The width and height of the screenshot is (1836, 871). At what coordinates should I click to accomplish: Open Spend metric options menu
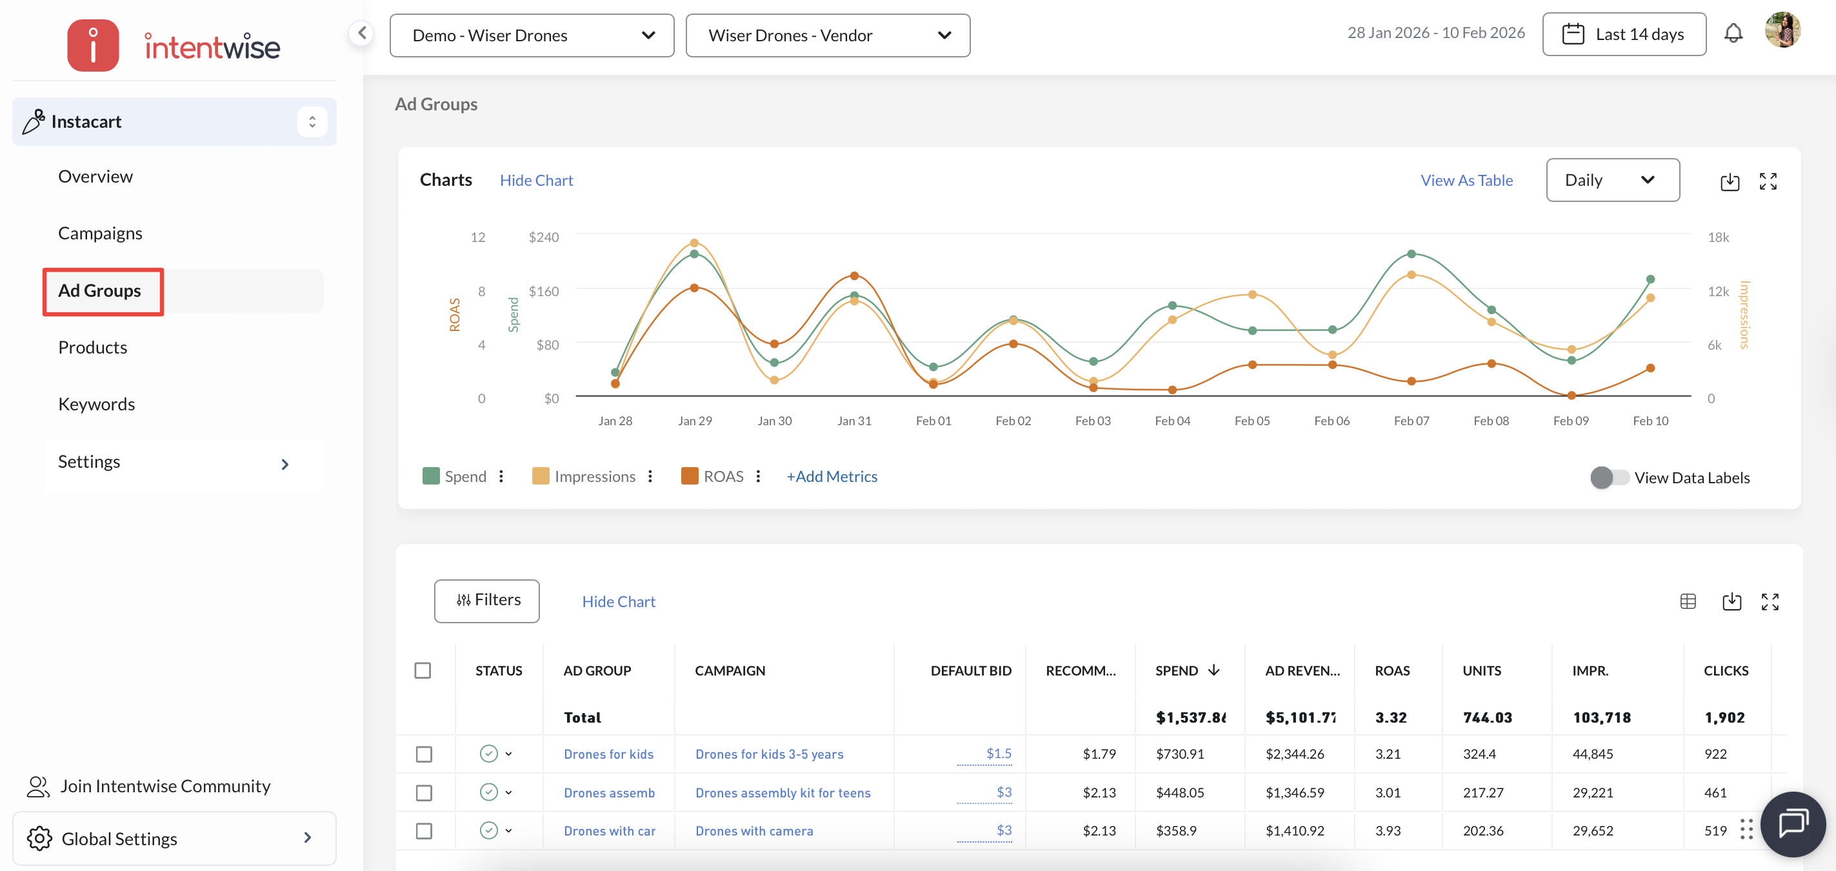(x=501, y=476)
